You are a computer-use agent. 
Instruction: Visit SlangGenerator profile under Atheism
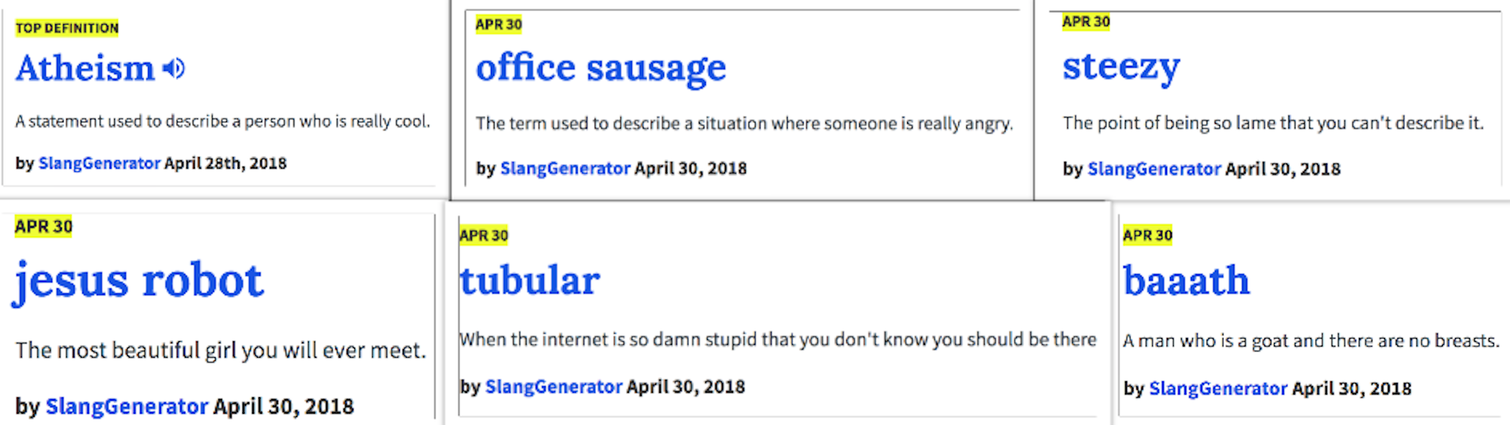[99, 163]
